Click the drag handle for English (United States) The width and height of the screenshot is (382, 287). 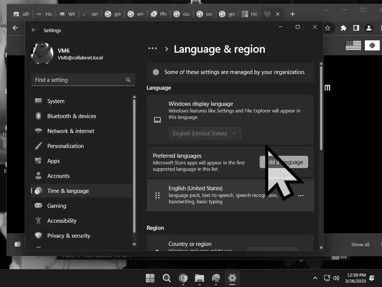[157, 195]
